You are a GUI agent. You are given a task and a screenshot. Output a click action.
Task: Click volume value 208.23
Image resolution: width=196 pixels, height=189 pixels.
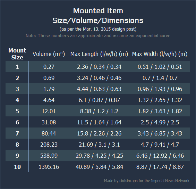pos(49,145)
